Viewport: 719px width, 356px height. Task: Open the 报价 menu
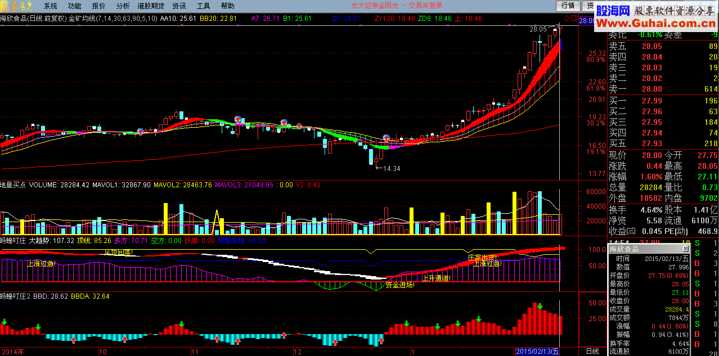pos(98,6)
